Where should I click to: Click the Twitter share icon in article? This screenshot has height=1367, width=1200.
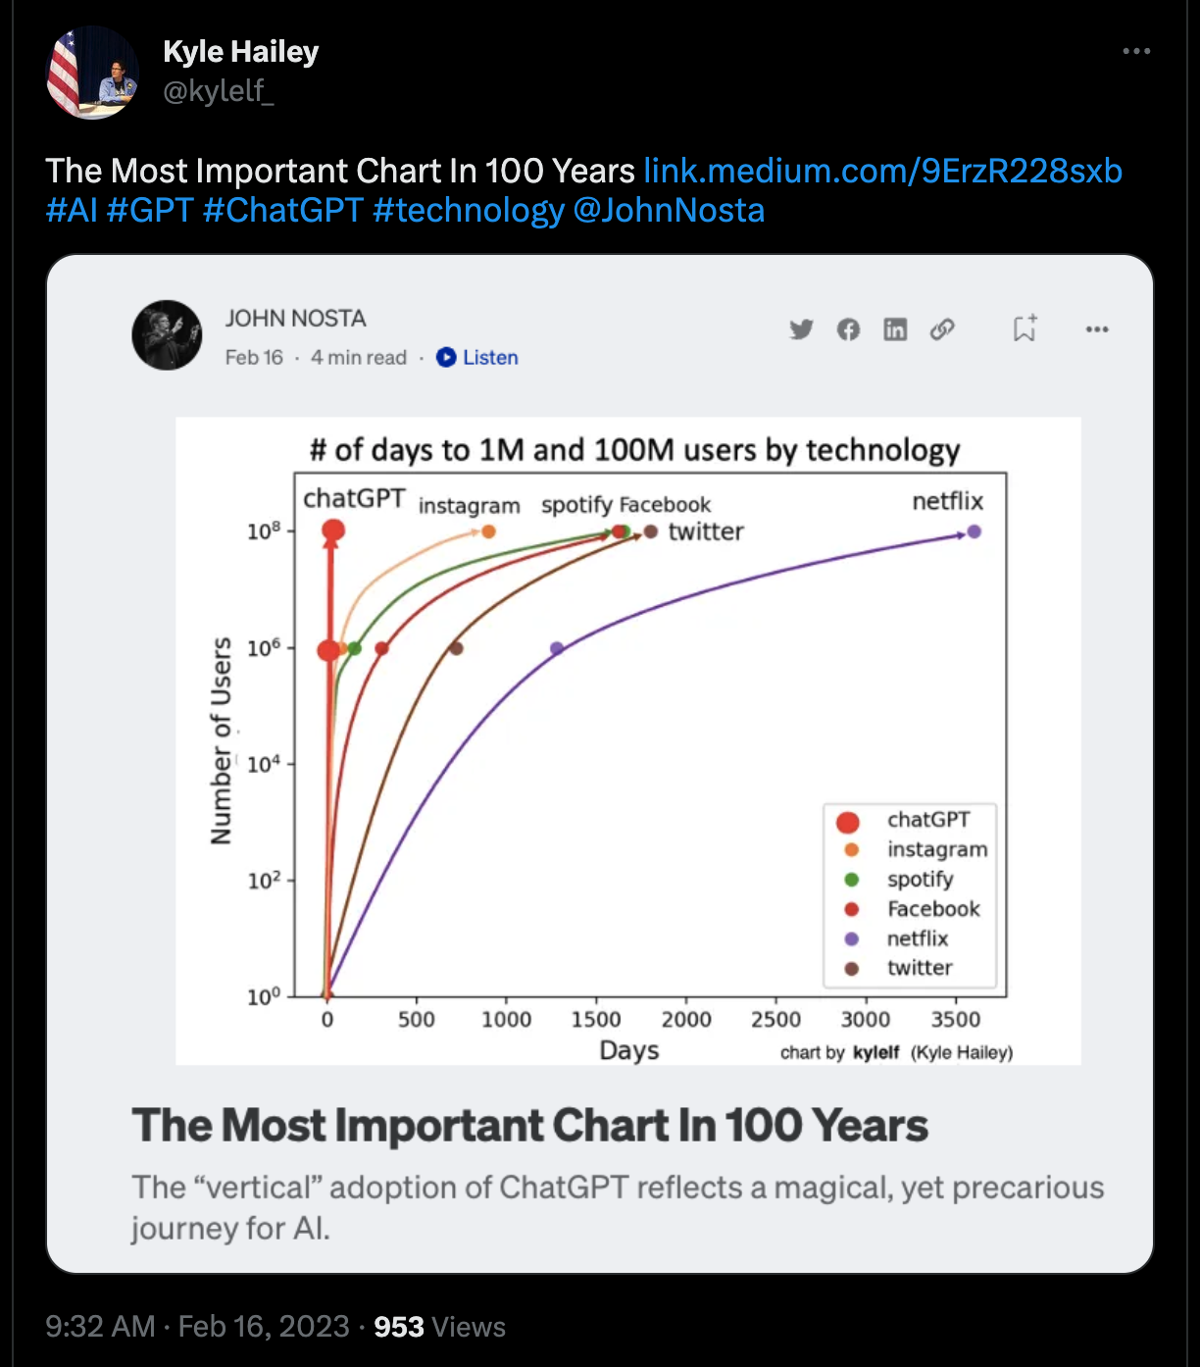802,329
